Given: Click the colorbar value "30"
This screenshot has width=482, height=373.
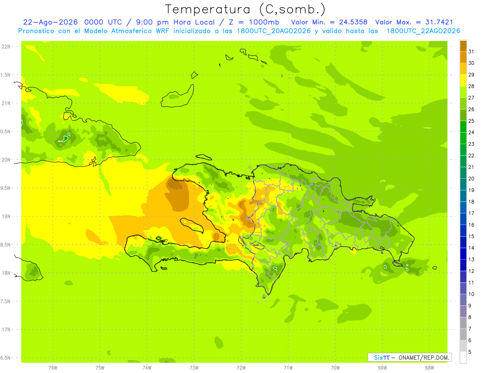Looking at the screenshot, I should pos(472,63).
